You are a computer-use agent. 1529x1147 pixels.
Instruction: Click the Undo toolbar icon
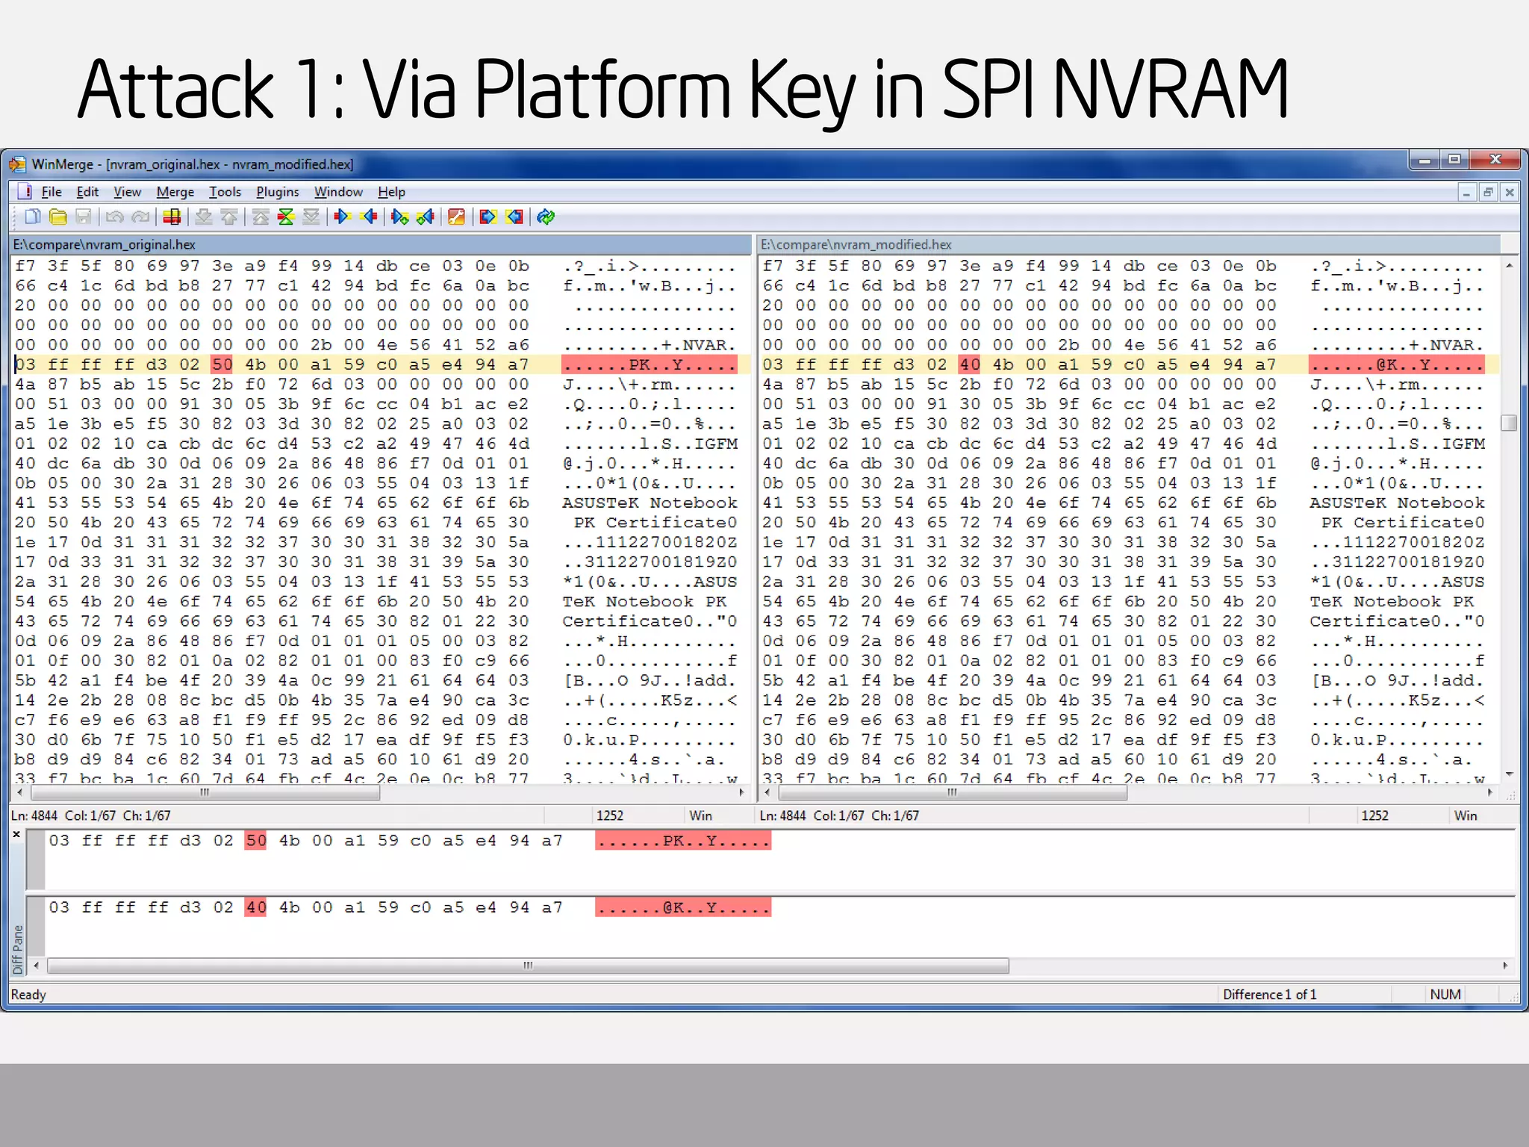tap(115, 217)
